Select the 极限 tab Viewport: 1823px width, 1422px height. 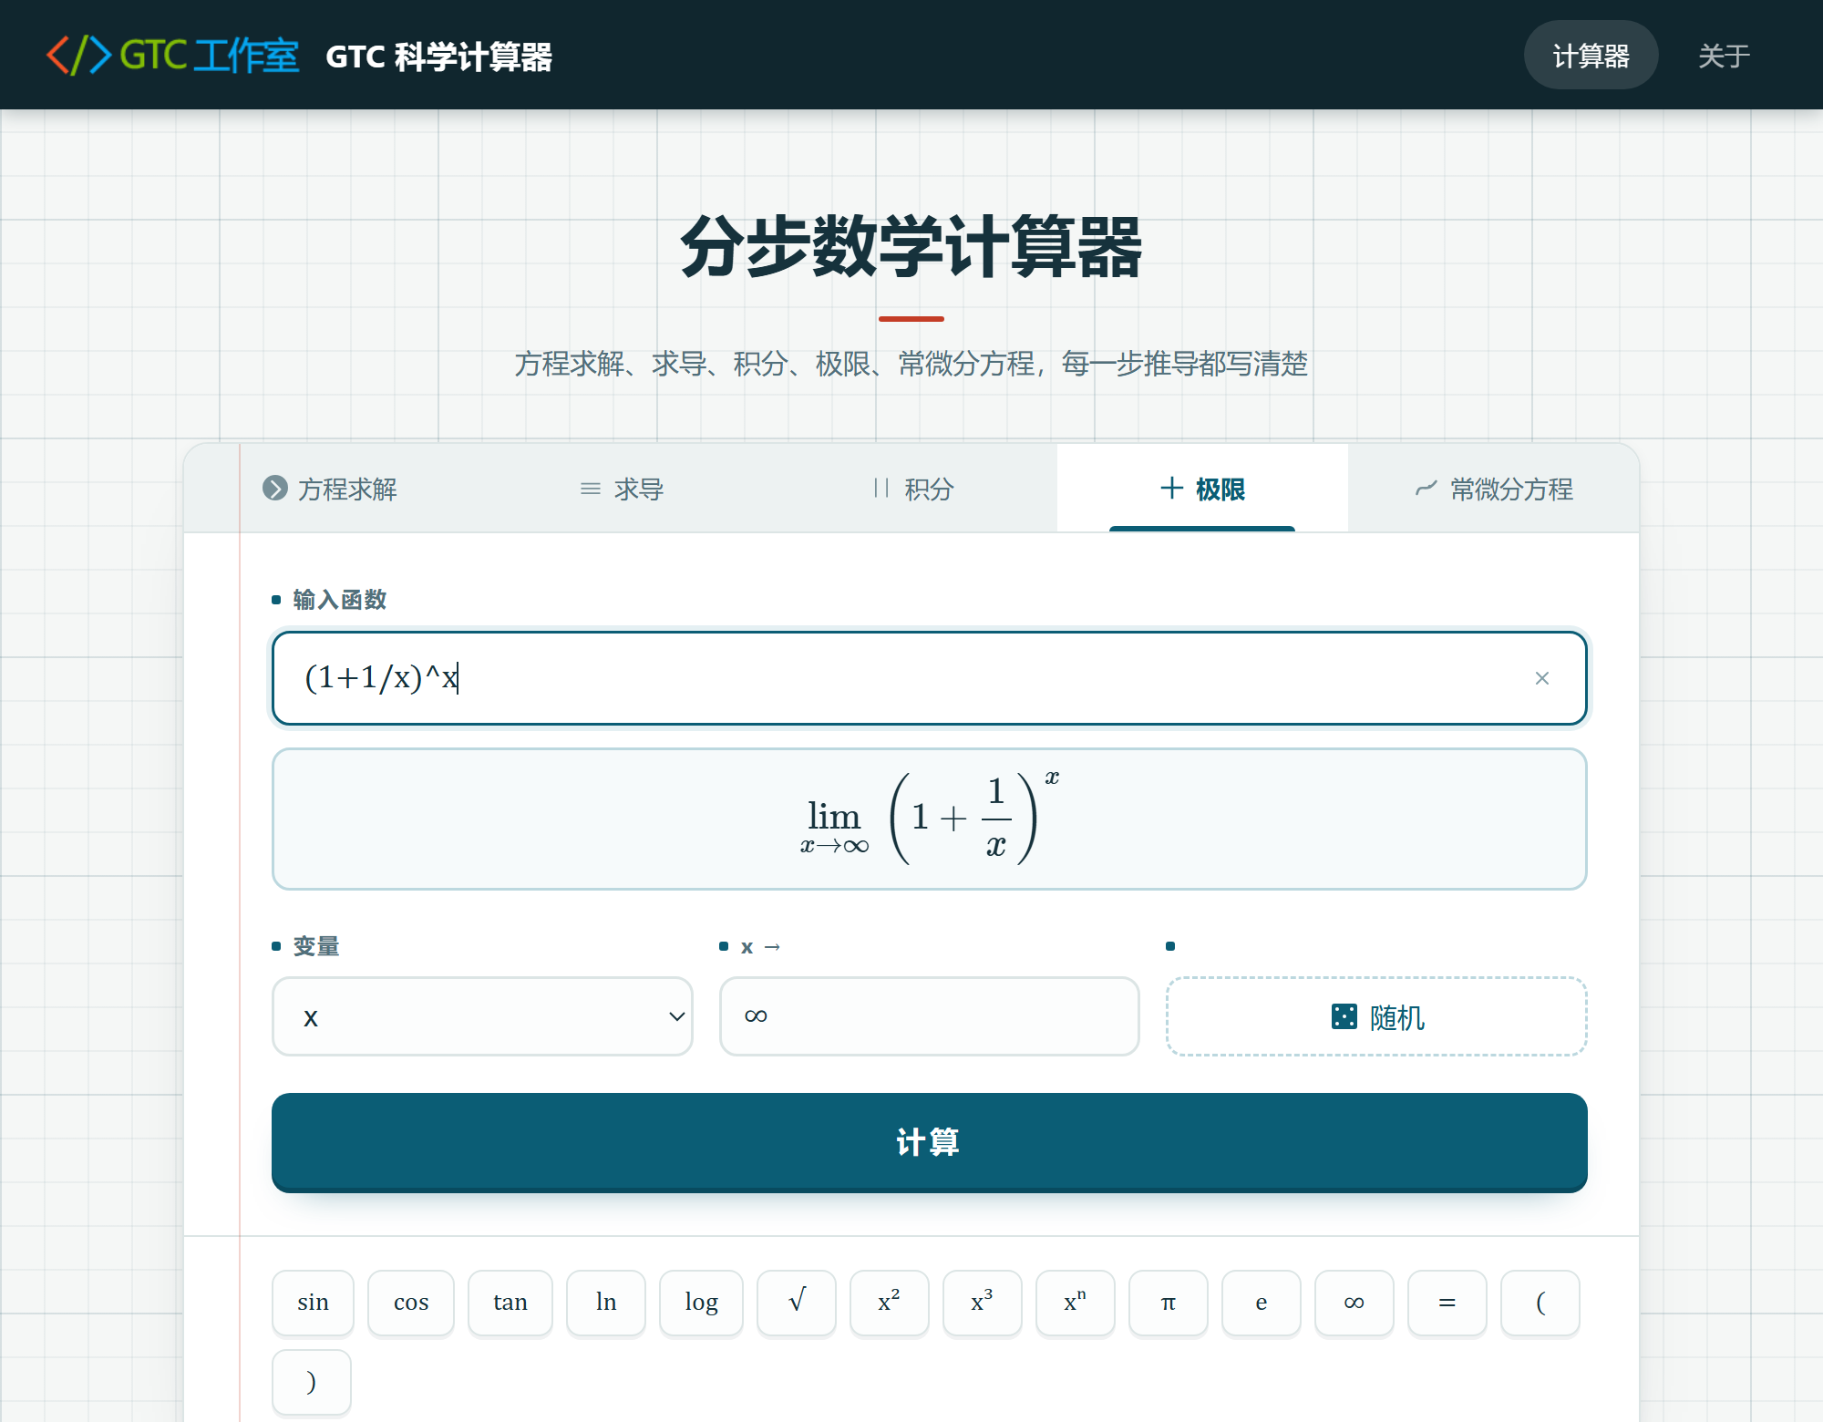1202,489
